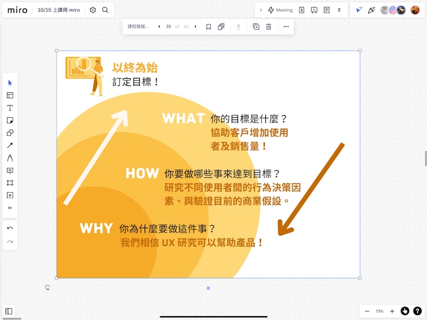Click the miro logo
The image size is (427, 320).
point(17,10)
